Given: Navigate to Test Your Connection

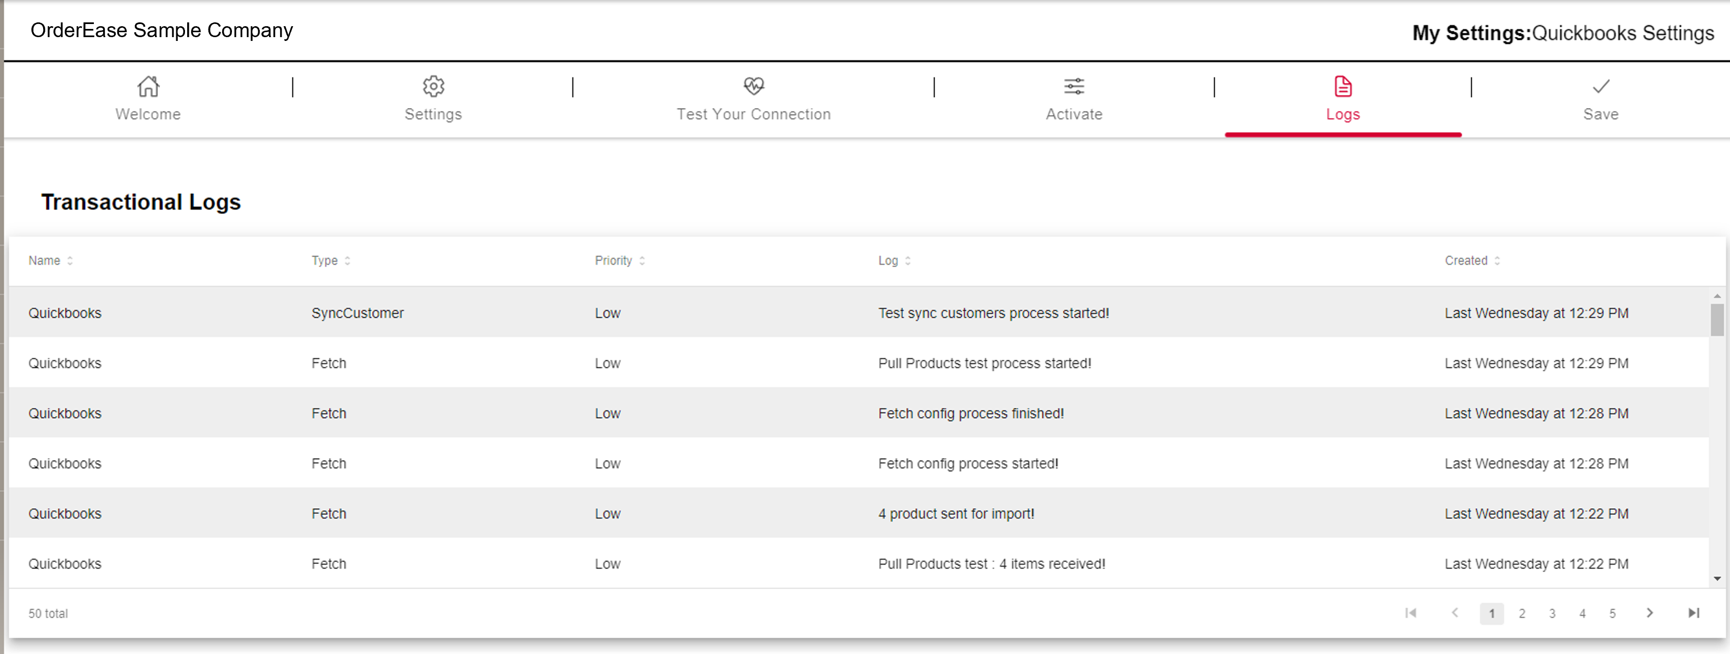Looking at the screenshot, I should coord(754,98).
